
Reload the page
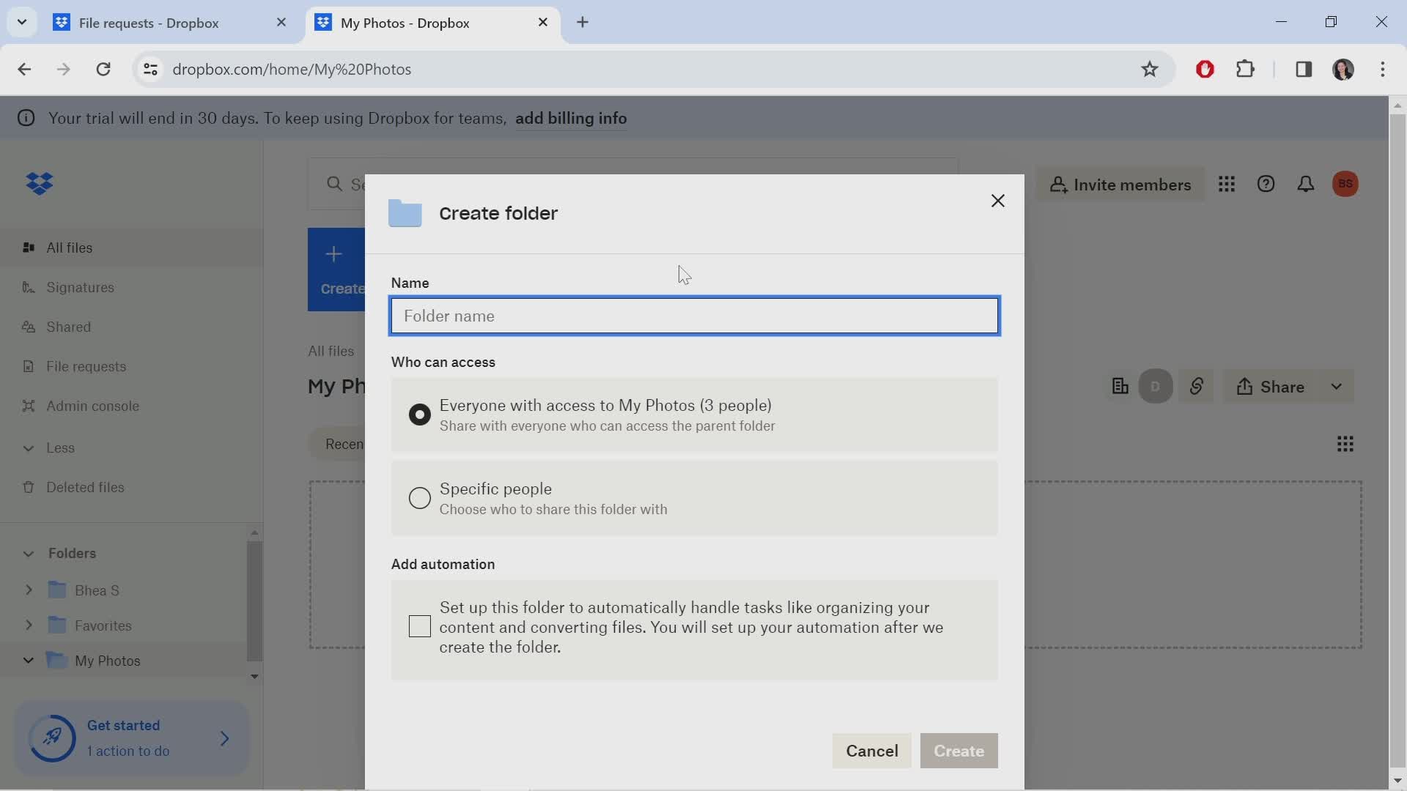click(x=103, y=70)
